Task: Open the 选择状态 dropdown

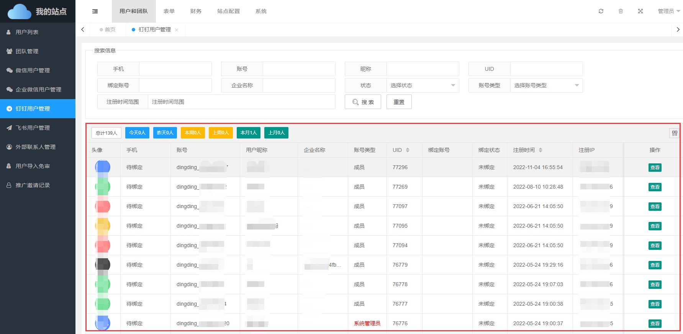Action: click(x=423, y=85)
